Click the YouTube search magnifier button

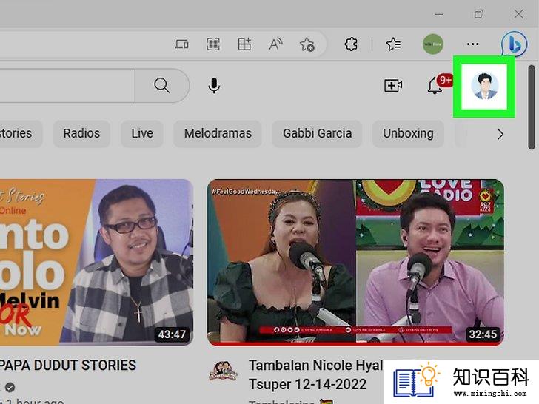(x=162, y=85)
